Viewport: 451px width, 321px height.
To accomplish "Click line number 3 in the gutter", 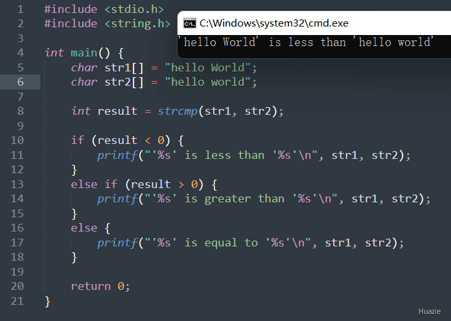I will 21,38.
